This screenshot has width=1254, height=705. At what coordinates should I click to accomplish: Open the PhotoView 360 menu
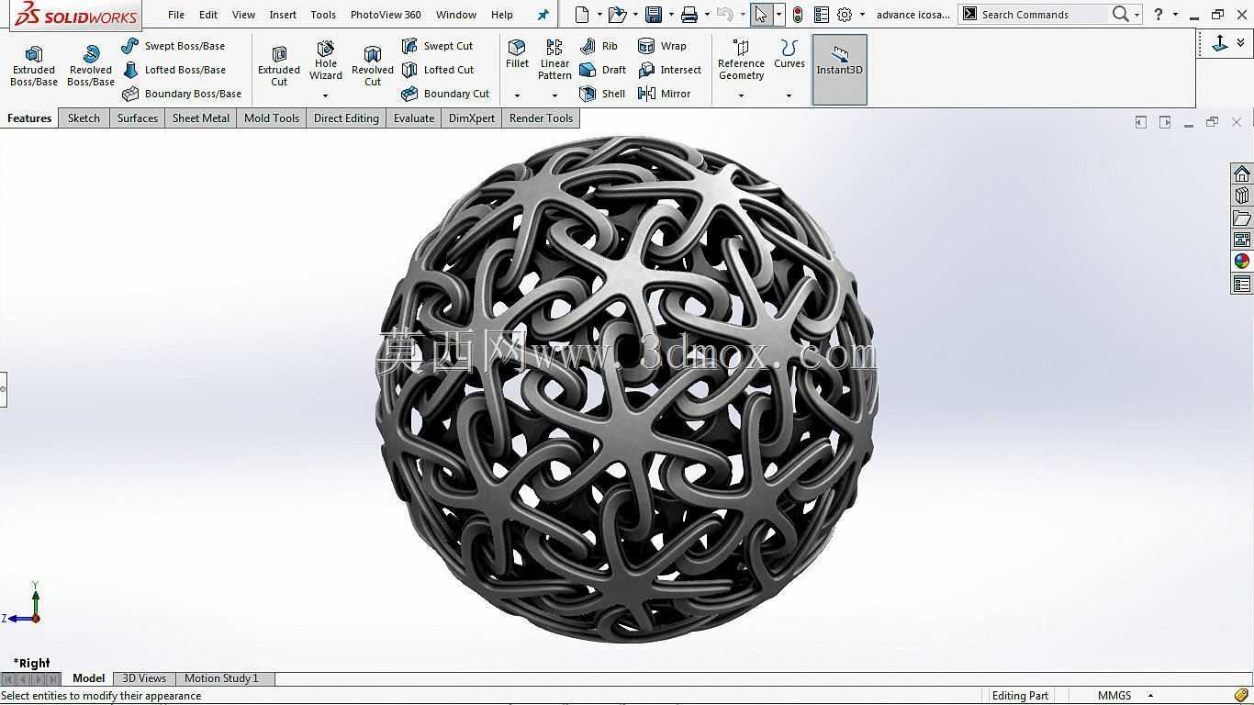click(x=386, y=15)
